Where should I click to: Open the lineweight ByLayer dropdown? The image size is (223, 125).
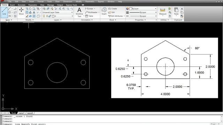point(143,12)
